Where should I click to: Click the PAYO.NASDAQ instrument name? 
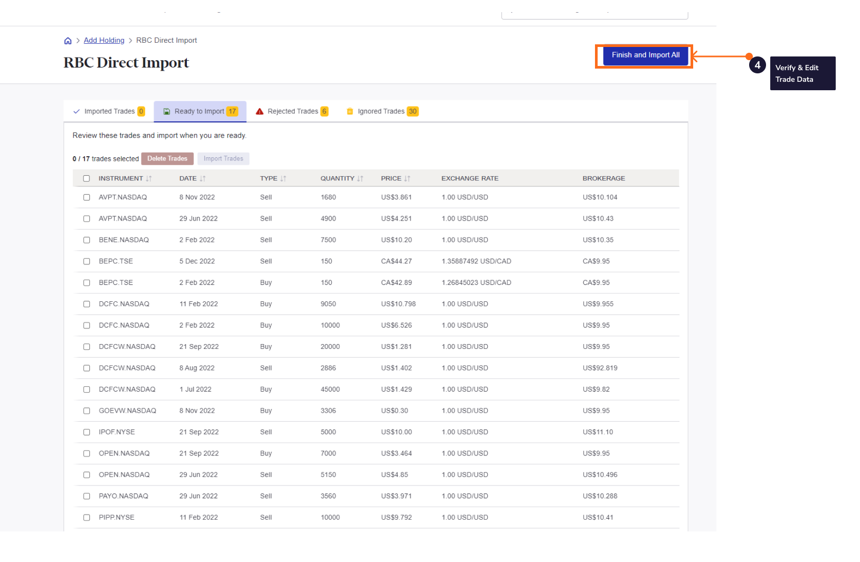click(x=124, y=496)
